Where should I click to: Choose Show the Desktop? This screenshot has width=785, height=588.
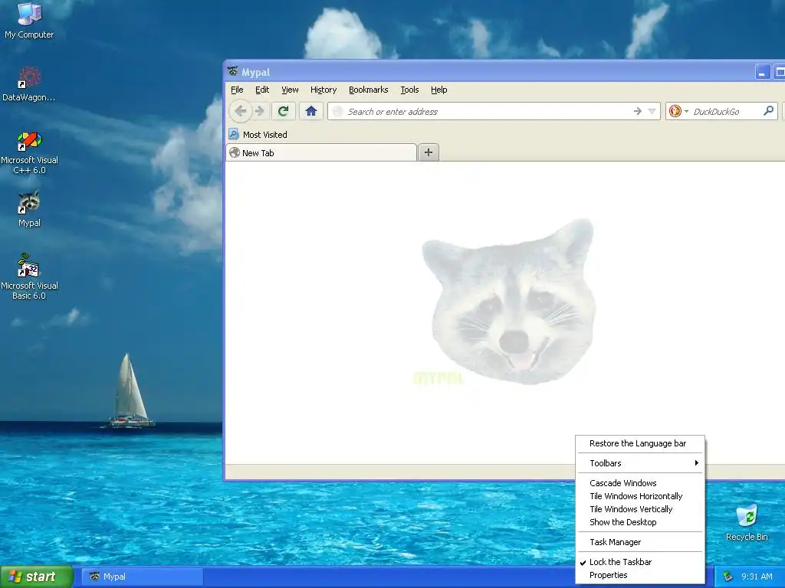coord(640,522)
